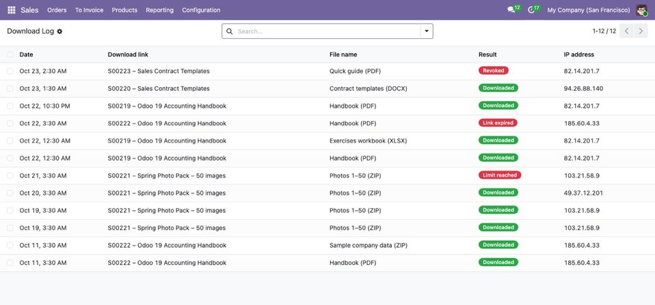Check the Sample company data (ZIP) row checkbox
Image resolution: width=655 pixels, height=305 pixels.
[x=10, y=246]
